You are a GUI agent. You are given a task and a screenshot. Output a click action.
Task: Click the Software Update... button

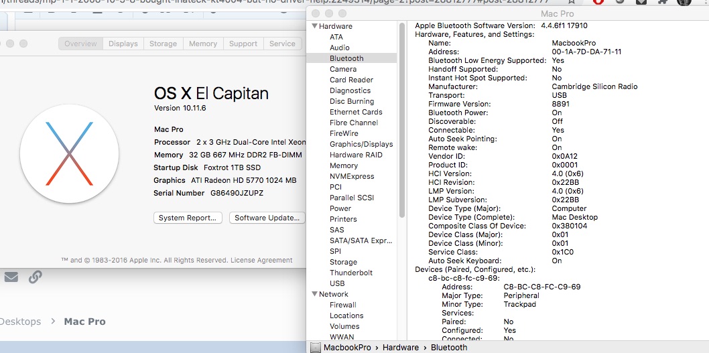[x=267, y=218]
